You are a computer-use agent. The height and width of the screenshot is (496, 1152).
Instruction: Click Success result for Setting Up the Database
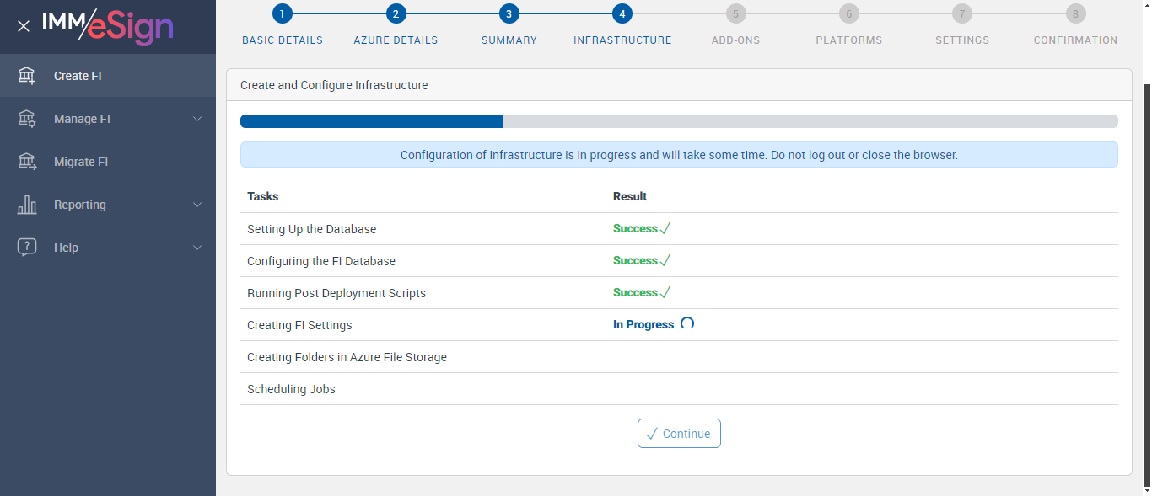tap(642, 229)
